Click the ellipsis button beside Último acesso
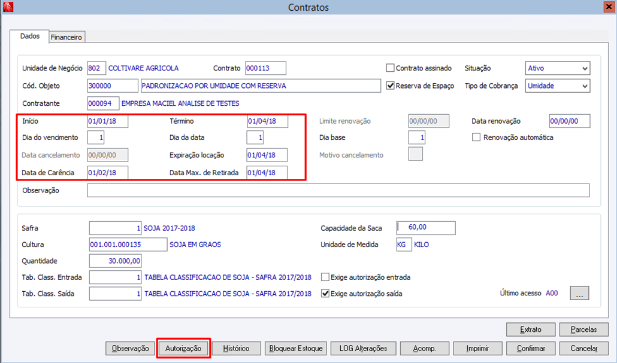This screenshot has width=617, height=363. [x=580, y=293]
